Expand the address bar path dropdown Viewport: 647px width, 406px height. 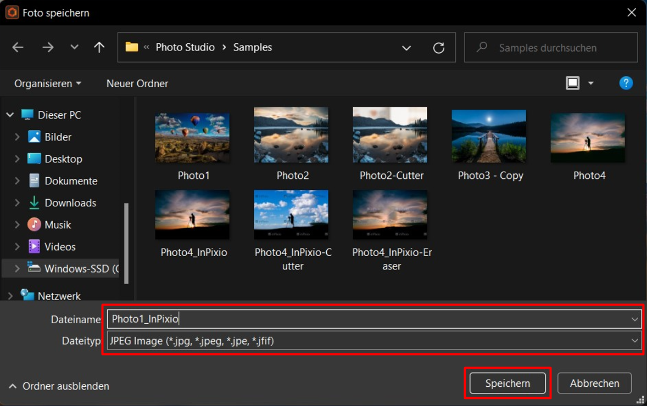406,48
